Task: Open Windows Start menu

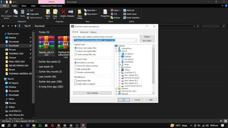Action: (3, 126)
